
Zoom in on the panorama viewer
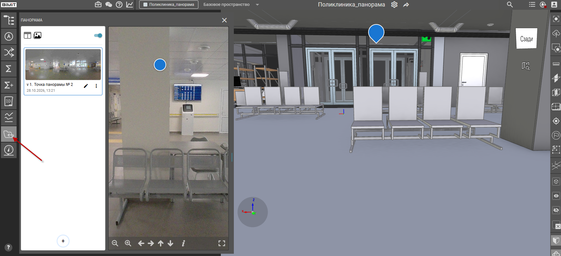(128, 243)
